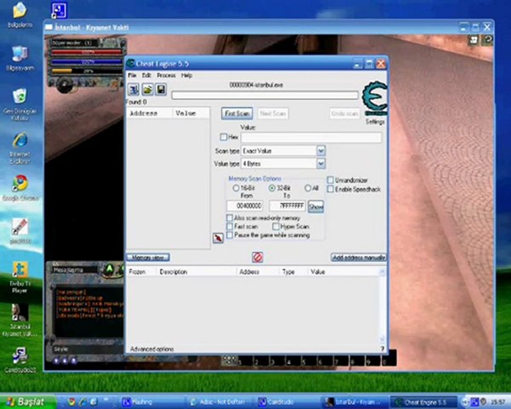The image size is (511, 409).
Task: Switch to Cheat Engine 5.5 taskbar item
Action: pos(424,402)
